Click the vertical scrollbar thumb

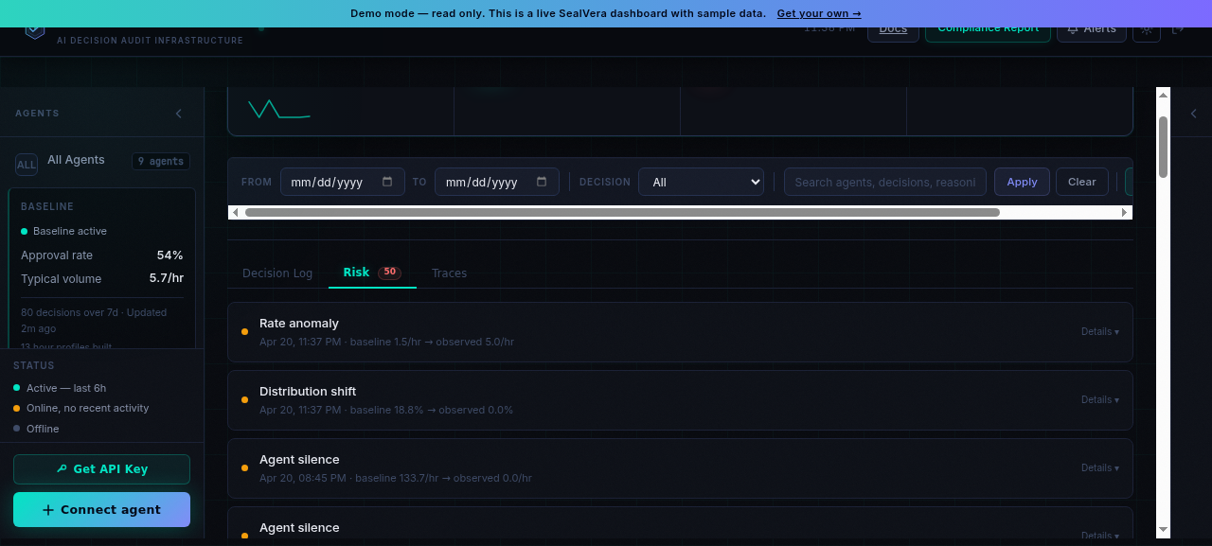[1163, 147]
